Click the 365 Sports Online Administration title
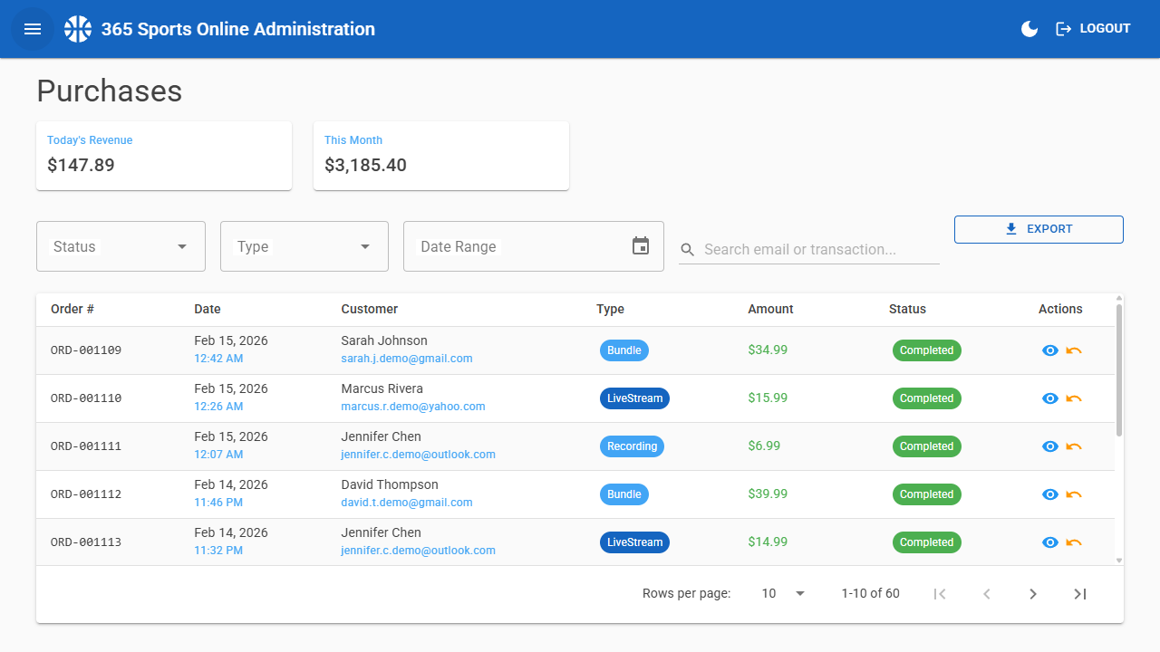 [x=238, y=29]
